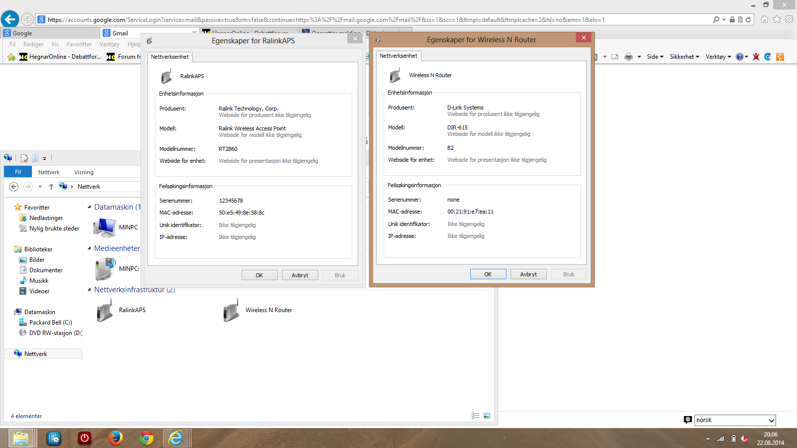Click the browser URL address field
Viewport: 797px width, 448px height.
pyautogui.click(x=374, y=20)
